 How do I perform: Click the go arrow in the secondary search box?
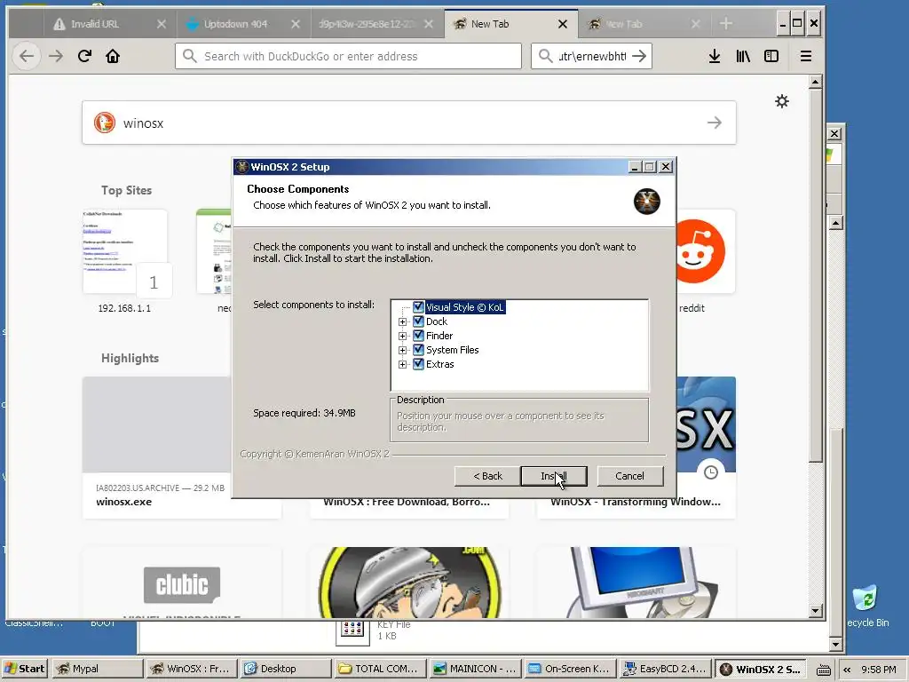[639, 56]
